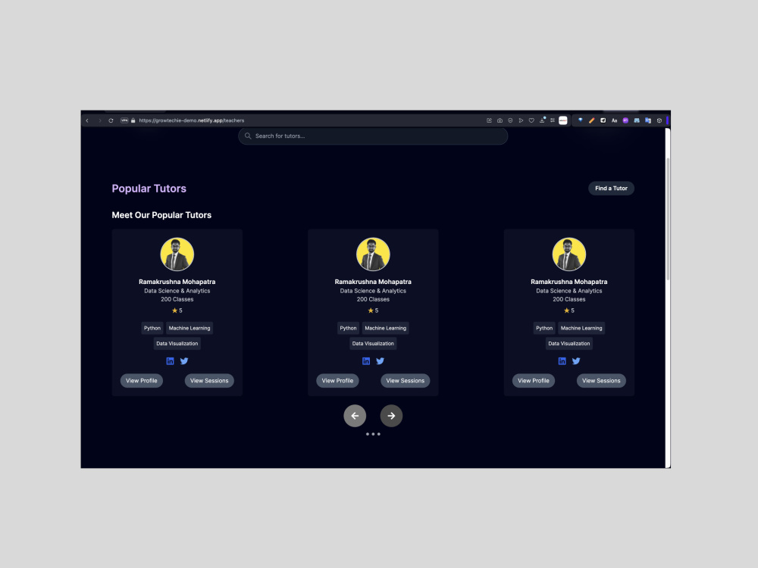Click the first carousel pagination dot
Viewport: 758px width, 568px height.
(368, 434)
